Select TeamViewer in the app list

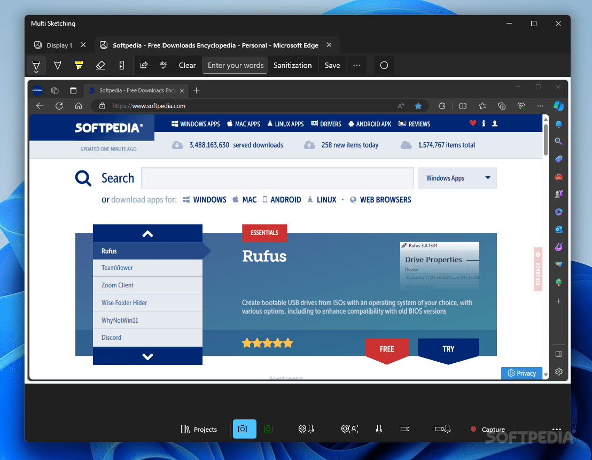pyautogui.click(x=147, y=268)
